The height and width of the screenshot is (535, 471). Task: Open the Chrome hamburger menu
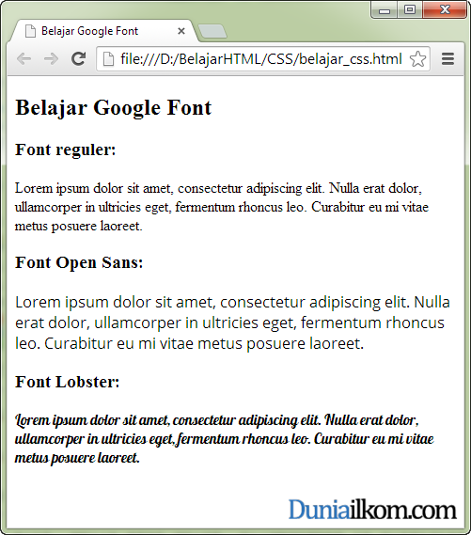447,59
